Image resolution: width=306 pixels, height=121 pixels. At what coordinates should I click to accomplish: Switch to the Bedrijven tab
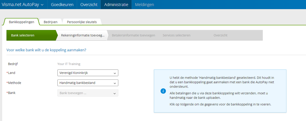[51, 22]
